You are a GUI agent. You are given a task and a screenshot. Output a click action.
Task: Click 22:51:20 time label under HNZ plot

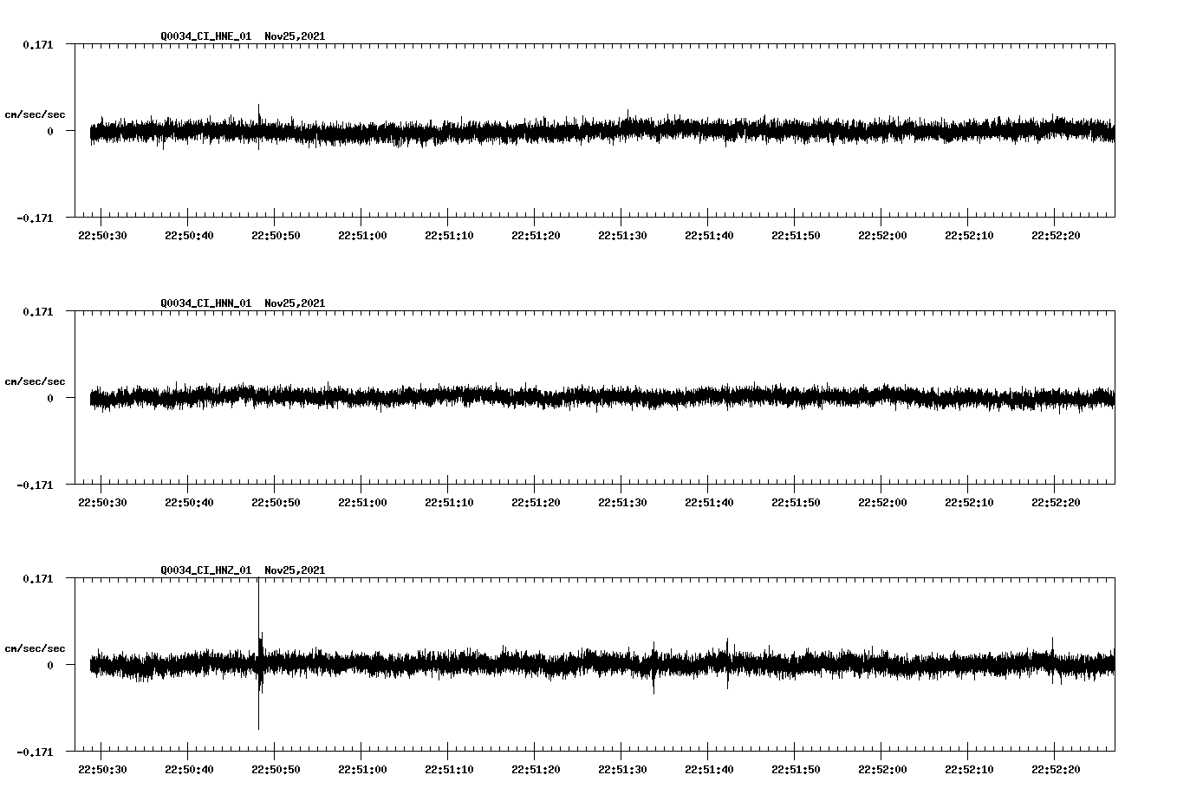tap(536, 769)
